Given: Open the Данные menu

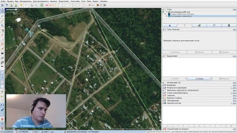Looking at the screenshot, I should (54, 1).
